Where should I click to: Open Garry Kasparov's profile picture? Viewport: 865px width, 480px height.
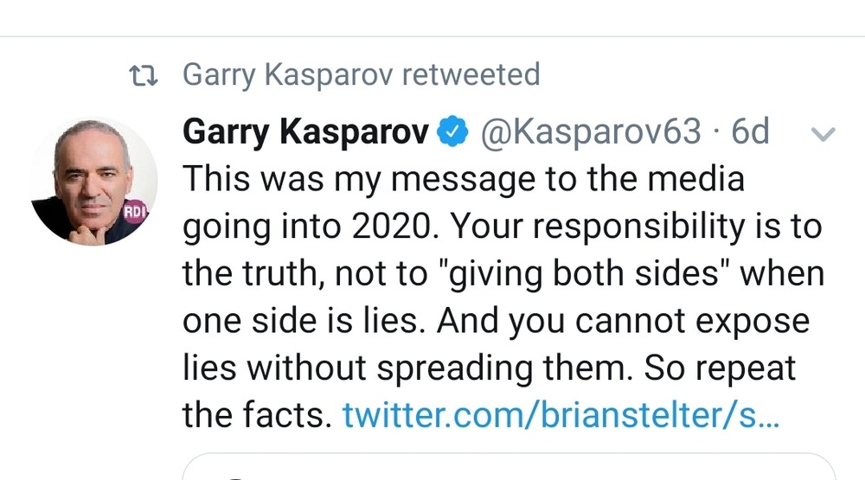click(93, 181)
